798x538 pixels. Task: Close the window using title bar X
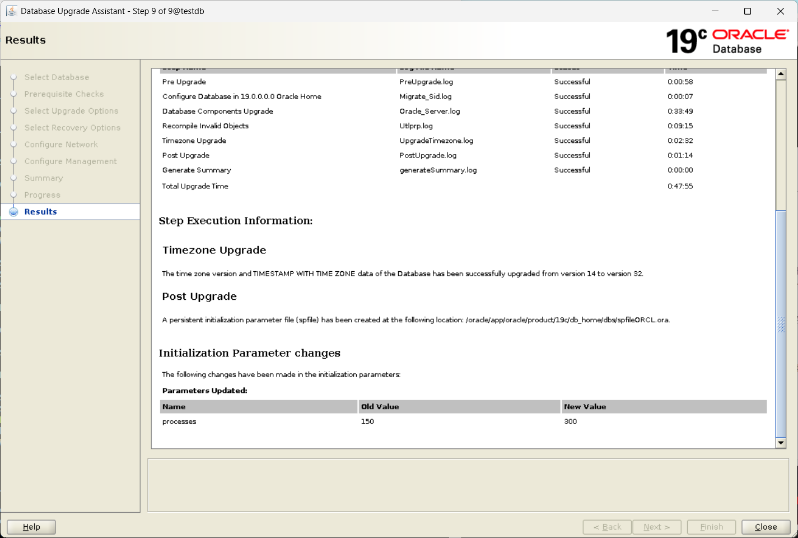coord(781,11)
